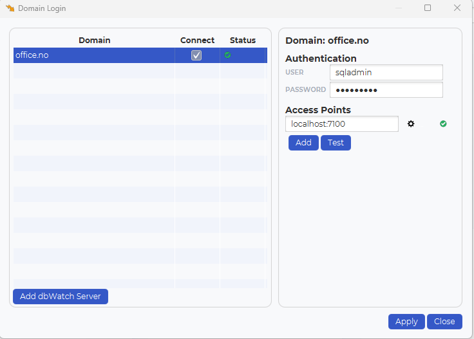Test the access point connection
This screenshot has width=474, height=339.
coord(336,142)
